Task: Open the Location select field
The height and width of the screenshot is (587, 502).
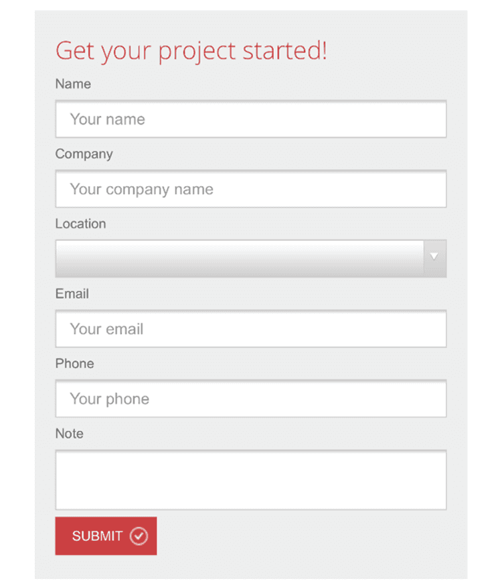Action: 240,258
